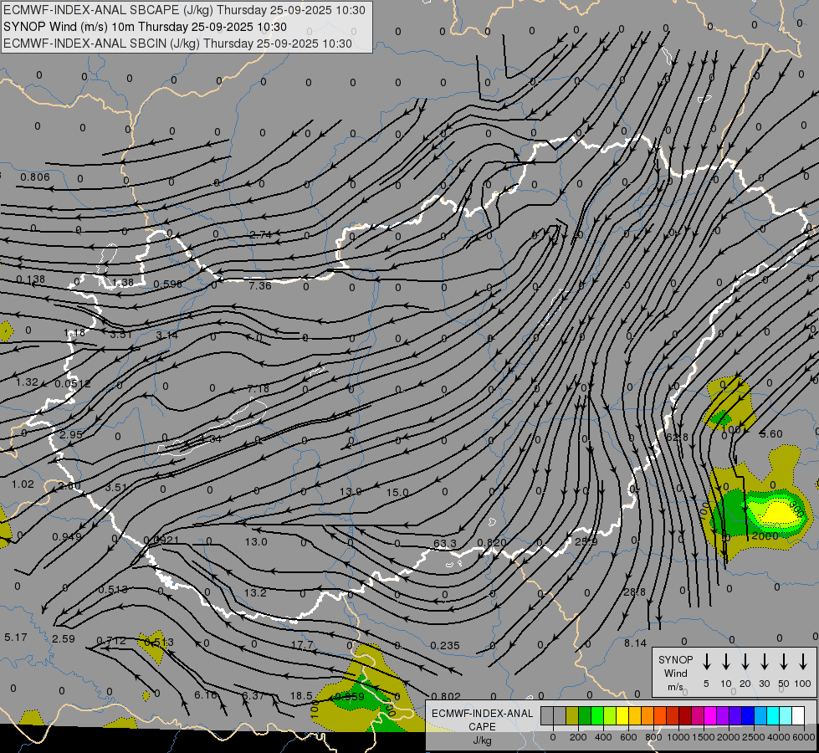This screenshot has width=819, height=753.
Task: Select the map value 62.8
Action: click(677, 437)
